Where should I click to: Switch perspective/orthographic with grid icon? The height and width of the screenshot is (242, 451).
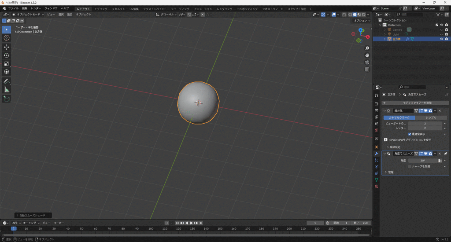pos(367,69)
